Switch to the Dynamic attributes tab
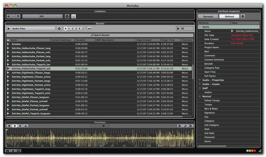This screenshot has height=157, width=266. pos(208,17)
